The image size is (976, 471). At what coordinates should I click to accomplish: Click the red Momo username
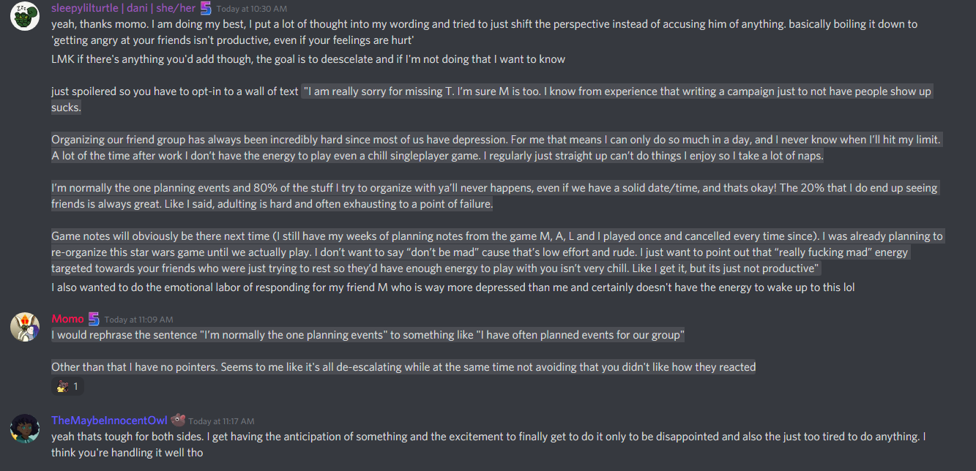(x=67, y=319)
